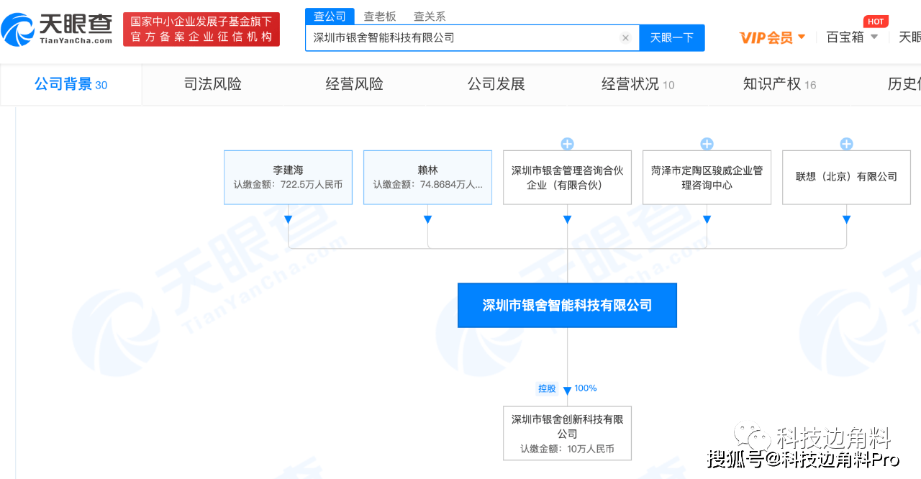Click the 控股 tag on the 100% ownership line
This screenshot has height=479, width=921.
click(x=547, y=388)
